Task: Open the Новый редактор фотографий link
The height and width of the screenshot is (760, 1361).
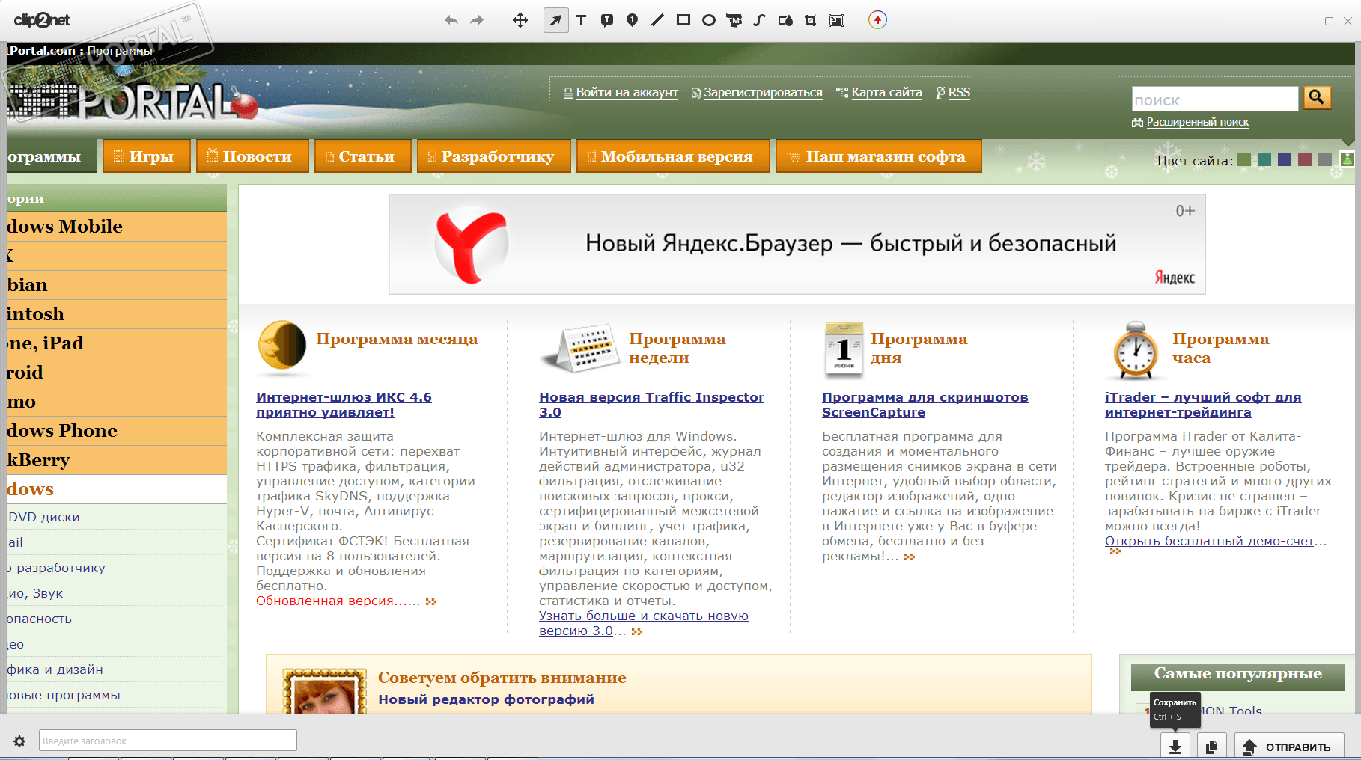Action: [486, 699]
